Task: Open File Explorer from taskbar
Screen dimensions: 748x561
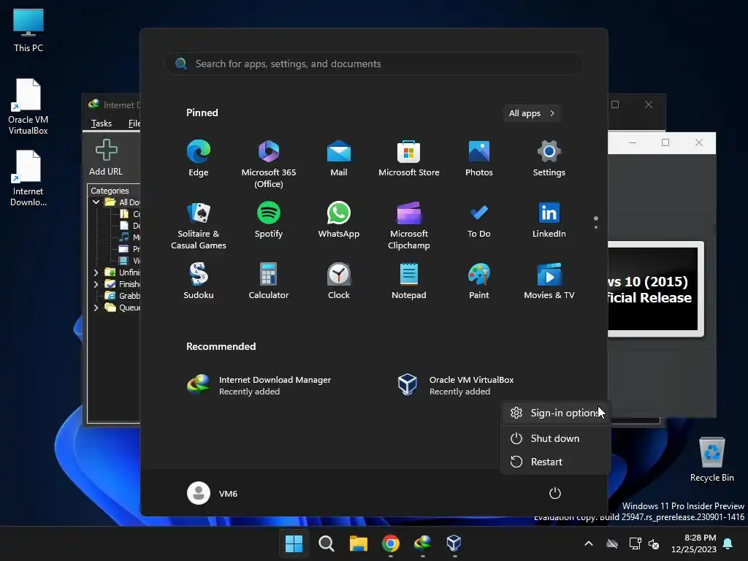Action: [x=358, y=543]
